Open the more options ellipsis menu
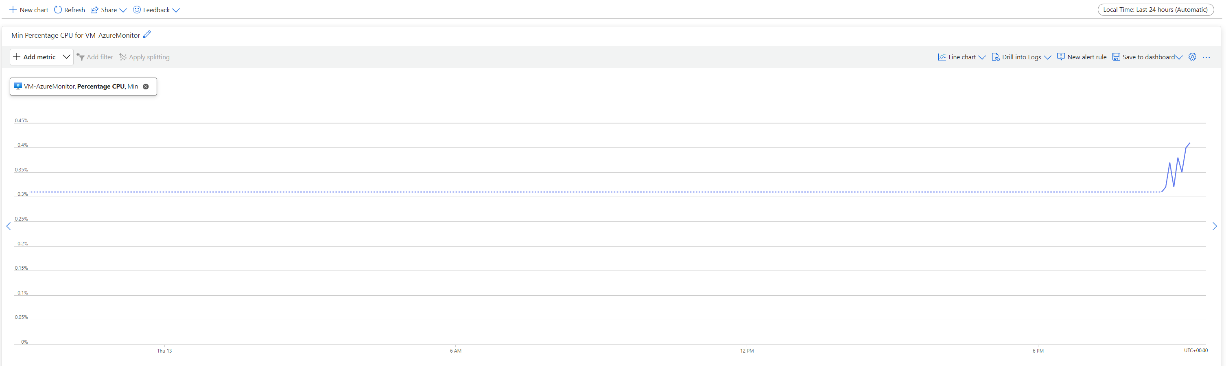 pos(1206,57)
